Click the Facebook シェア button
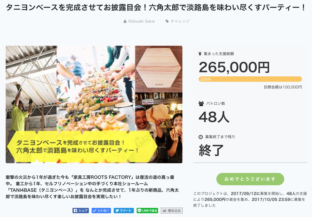This screenshot has height=217, width=312. point(81,211)
